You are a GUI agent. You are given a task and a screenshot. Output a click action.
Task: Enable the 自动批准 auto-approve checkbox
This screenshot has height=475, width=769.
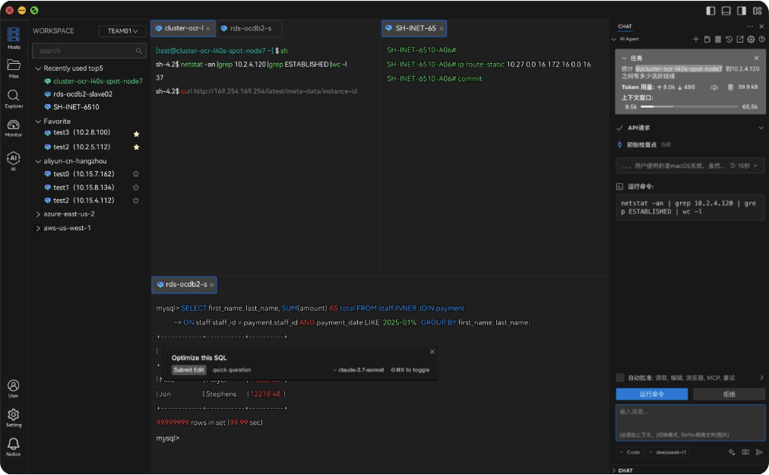(620, 378)
